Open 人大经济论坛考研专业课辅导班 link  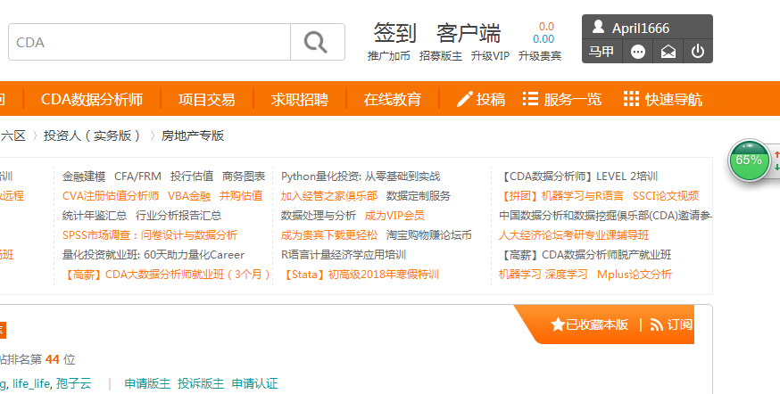pyautogui.click(x=574, y=235)
